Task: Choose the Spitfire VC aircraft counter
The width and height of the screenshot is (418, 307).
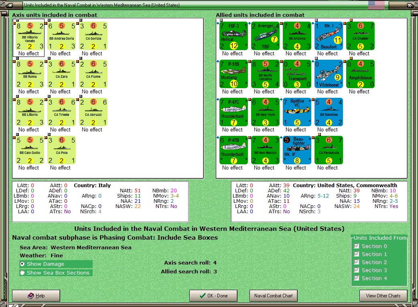Action: (297, 112)
